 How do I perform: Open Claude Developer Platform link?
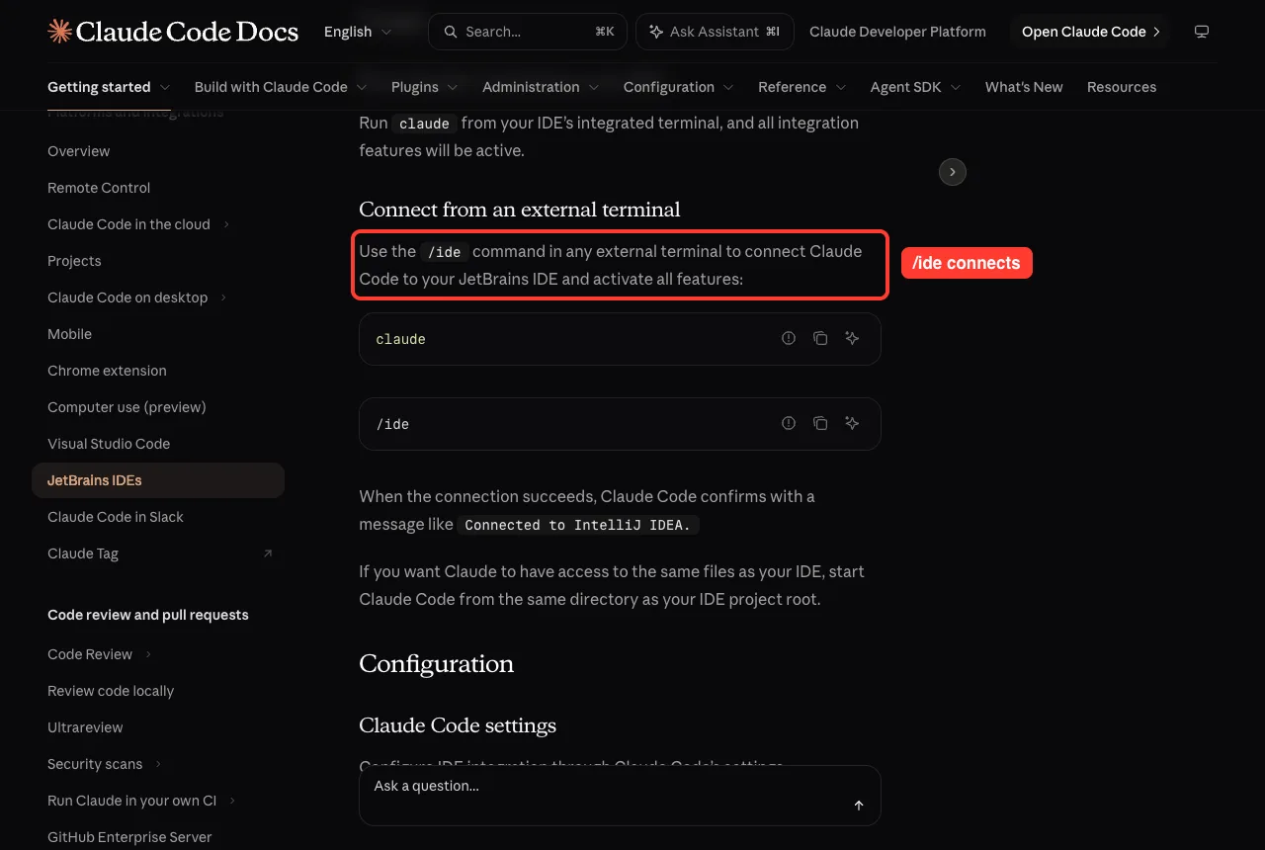pos(897,32)
